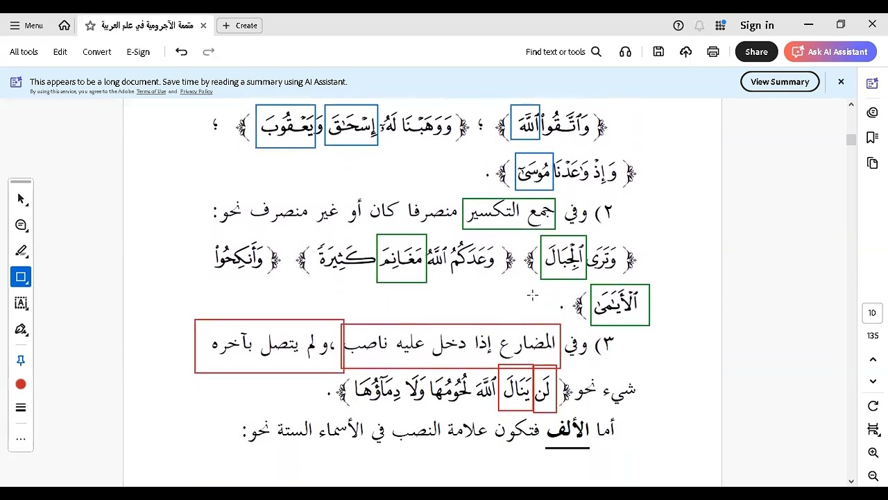Open the Menu hamburger button
Image resolution: width=888 pixels, height=500 pixels.
pyautogui.click(x=26, y=25)
